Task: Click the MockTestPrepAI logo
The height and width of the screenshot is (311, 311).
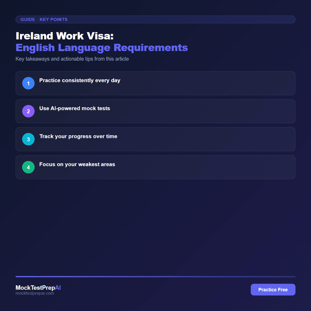Action: pos(38,288)
